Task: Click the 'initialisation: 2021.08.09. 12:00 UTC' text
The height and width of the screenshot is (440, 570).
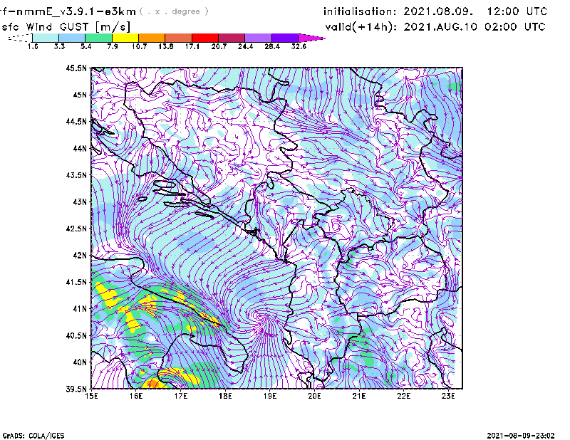Action: pos(435,11)
